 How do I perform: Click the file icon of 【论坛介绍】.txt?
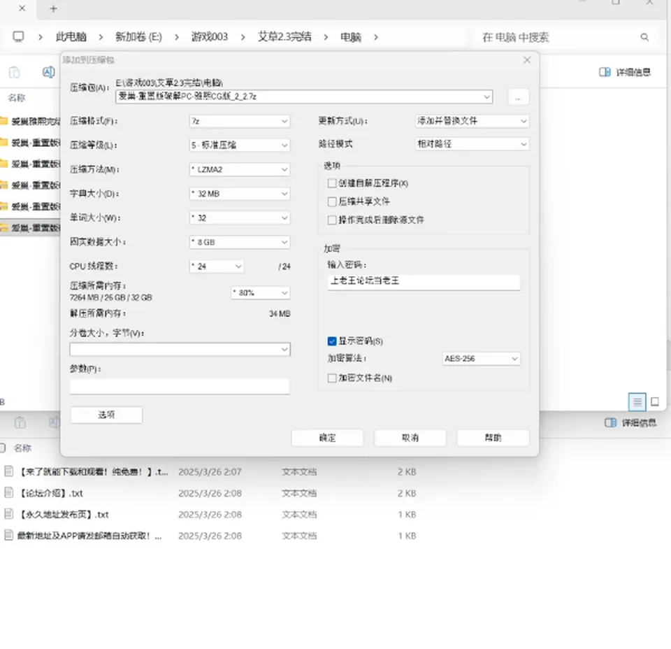tap(8, 493)
